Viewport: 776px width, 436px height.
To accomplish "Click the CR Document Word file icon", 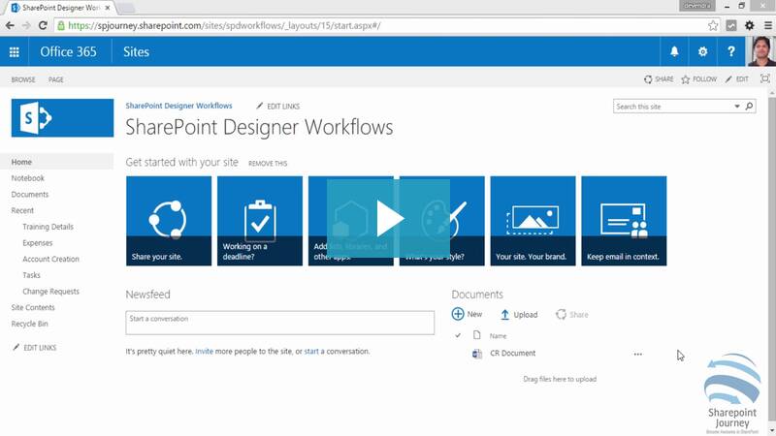I will pos(477,354).
